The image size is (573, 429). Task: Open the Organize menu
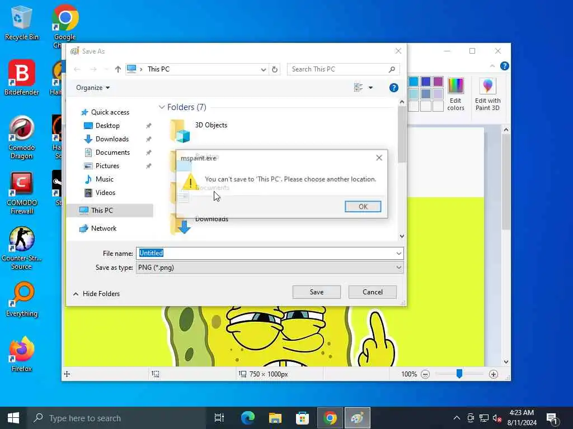pos(93,88)
